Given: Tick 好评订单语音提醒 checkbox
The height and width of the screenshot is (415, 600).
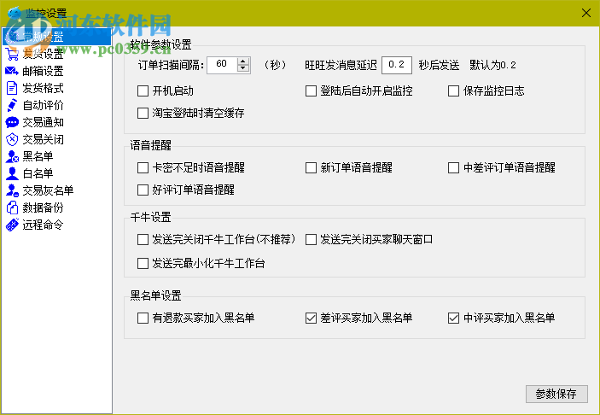Looking at the screenshot, I should pos(143,190).
